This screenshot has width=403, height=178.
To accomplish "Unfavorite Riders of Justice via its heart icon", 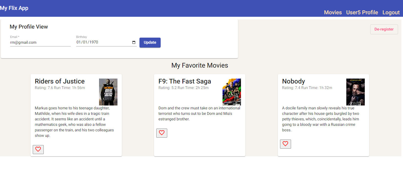I will coord(38,149).
